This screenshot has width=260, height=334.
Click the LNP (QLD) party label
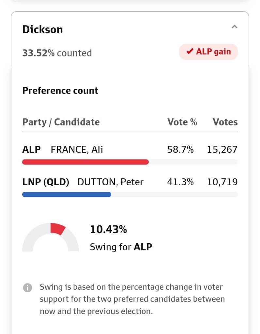point(46,182)
